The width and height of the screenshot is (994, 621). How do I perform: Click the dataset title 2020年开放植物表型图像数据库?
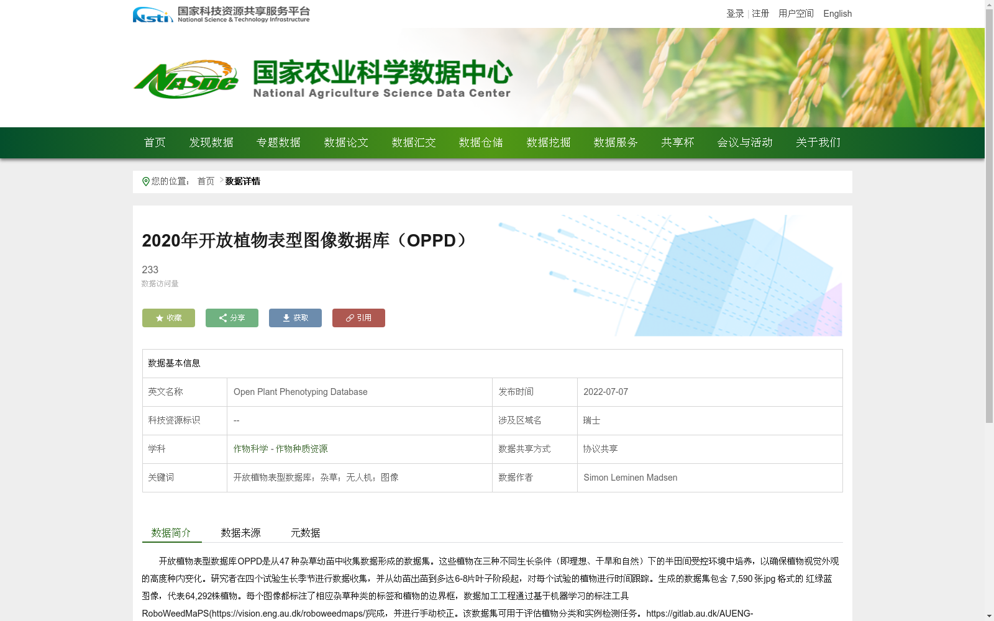coord(306,240)
